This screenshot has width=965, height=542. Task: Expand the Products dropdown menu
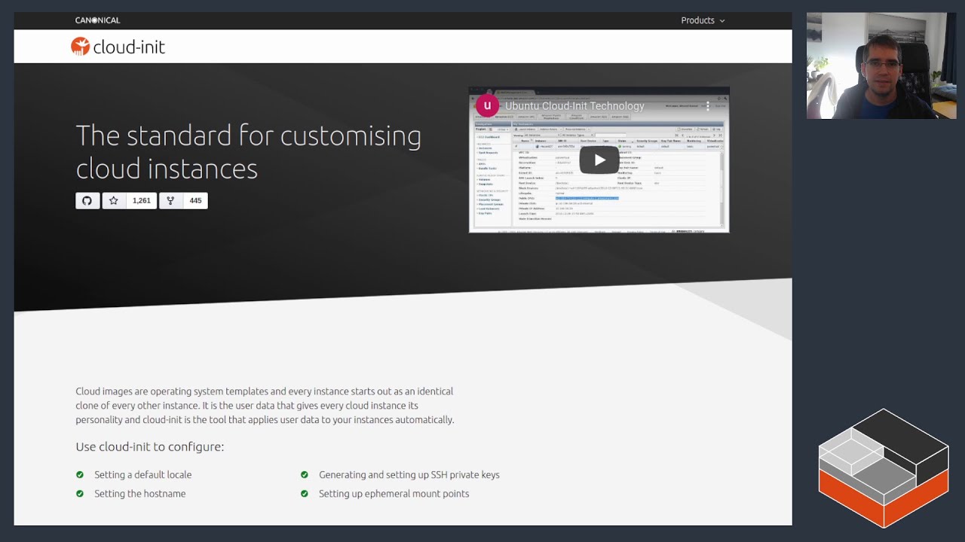703,20
